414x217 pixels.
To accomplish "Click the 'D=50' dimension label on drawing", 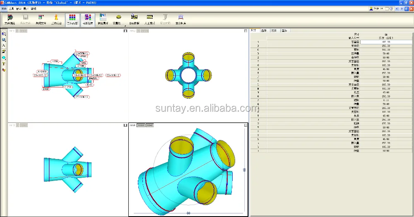I will 46,89.
